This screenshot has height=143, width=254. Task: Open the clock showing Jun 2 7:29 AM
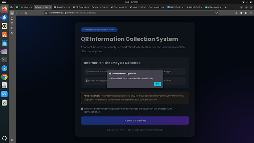click(x=131, y=2)
